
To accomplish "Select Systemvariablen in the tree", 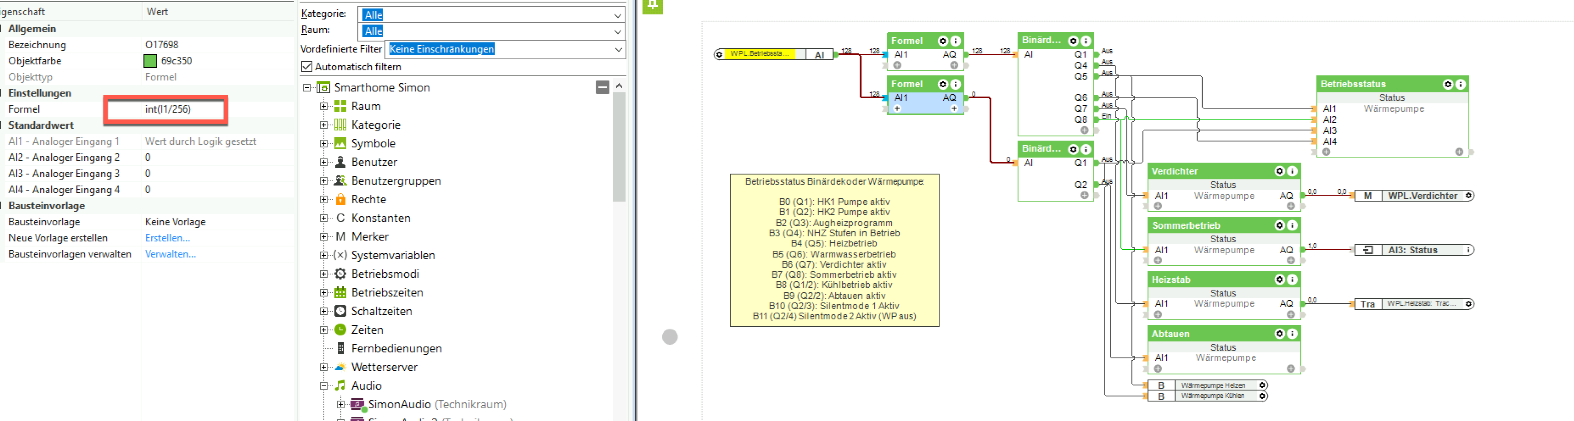I will [393, 255].
